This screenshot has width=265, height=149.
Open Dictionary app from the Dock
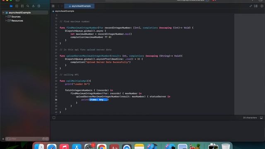point(114,147)
